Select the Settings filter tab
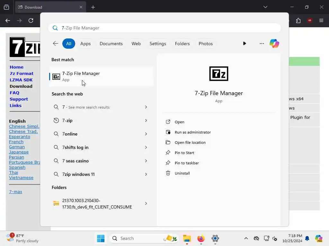 point(158,44)
